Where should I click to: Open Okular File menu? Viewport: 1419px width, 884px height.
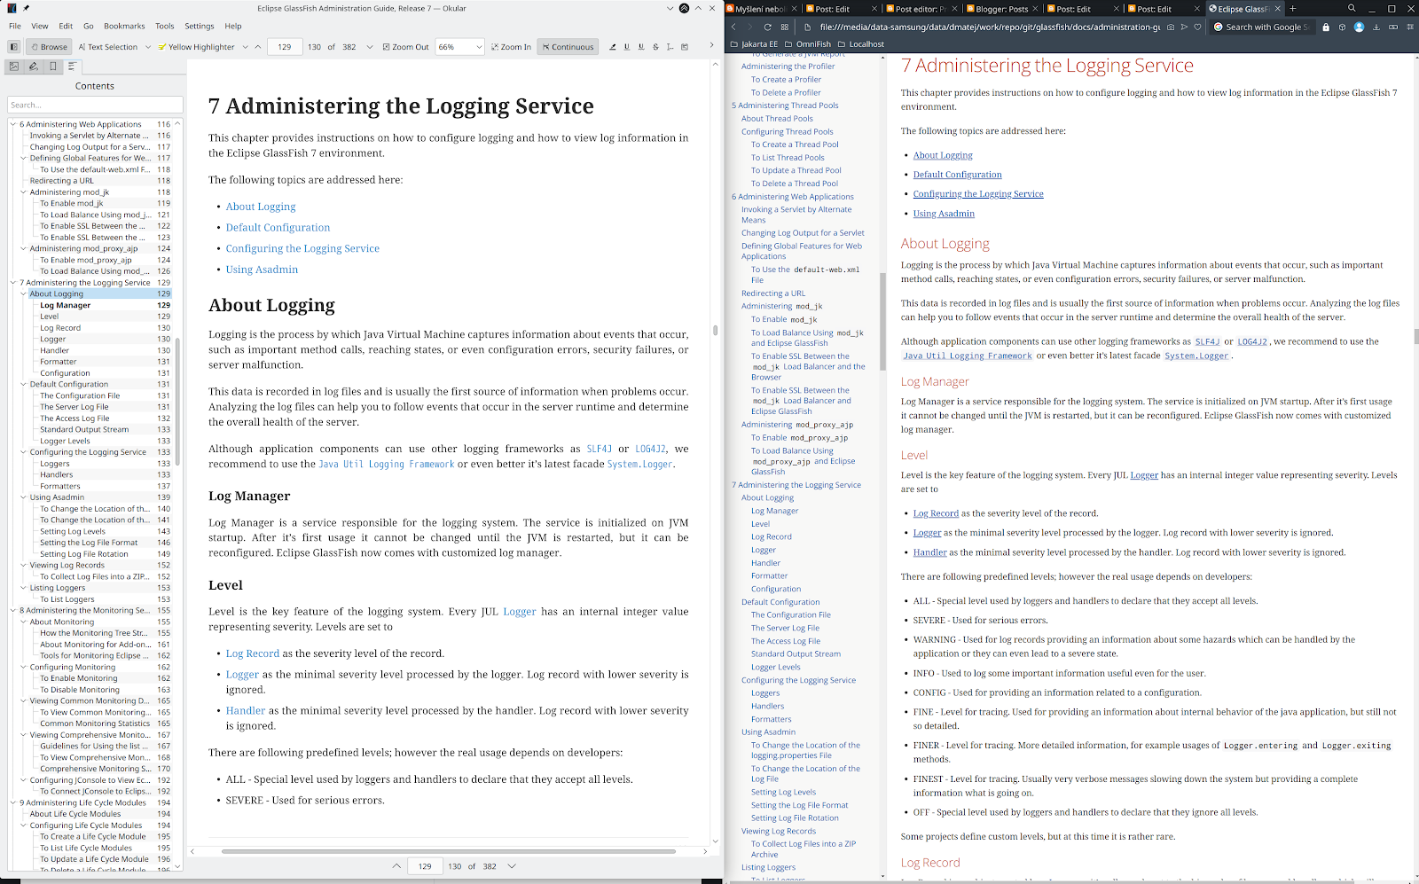pos(15,27)
